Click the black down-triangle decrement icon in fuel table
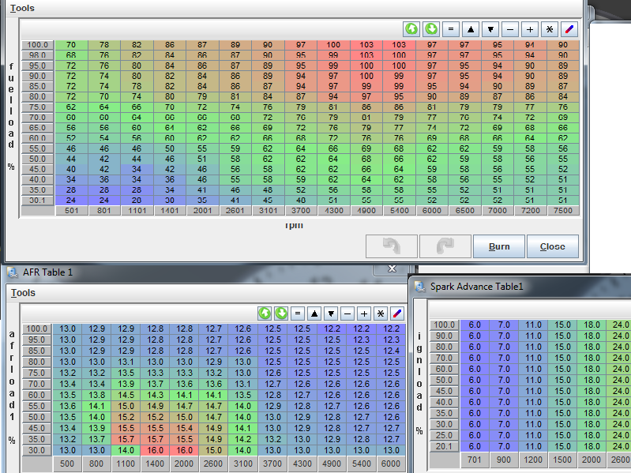Image resolution: width=631 pixels, height=473 pixels. pyautogui.click(x=490, y=28)
